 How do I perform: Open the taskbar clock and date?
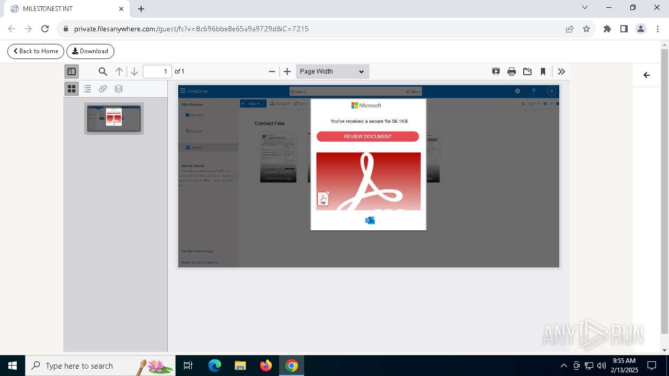624,366
